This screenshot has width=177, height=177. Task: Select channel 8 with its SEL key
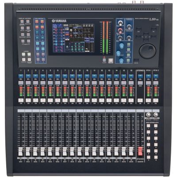pos(72,76)
